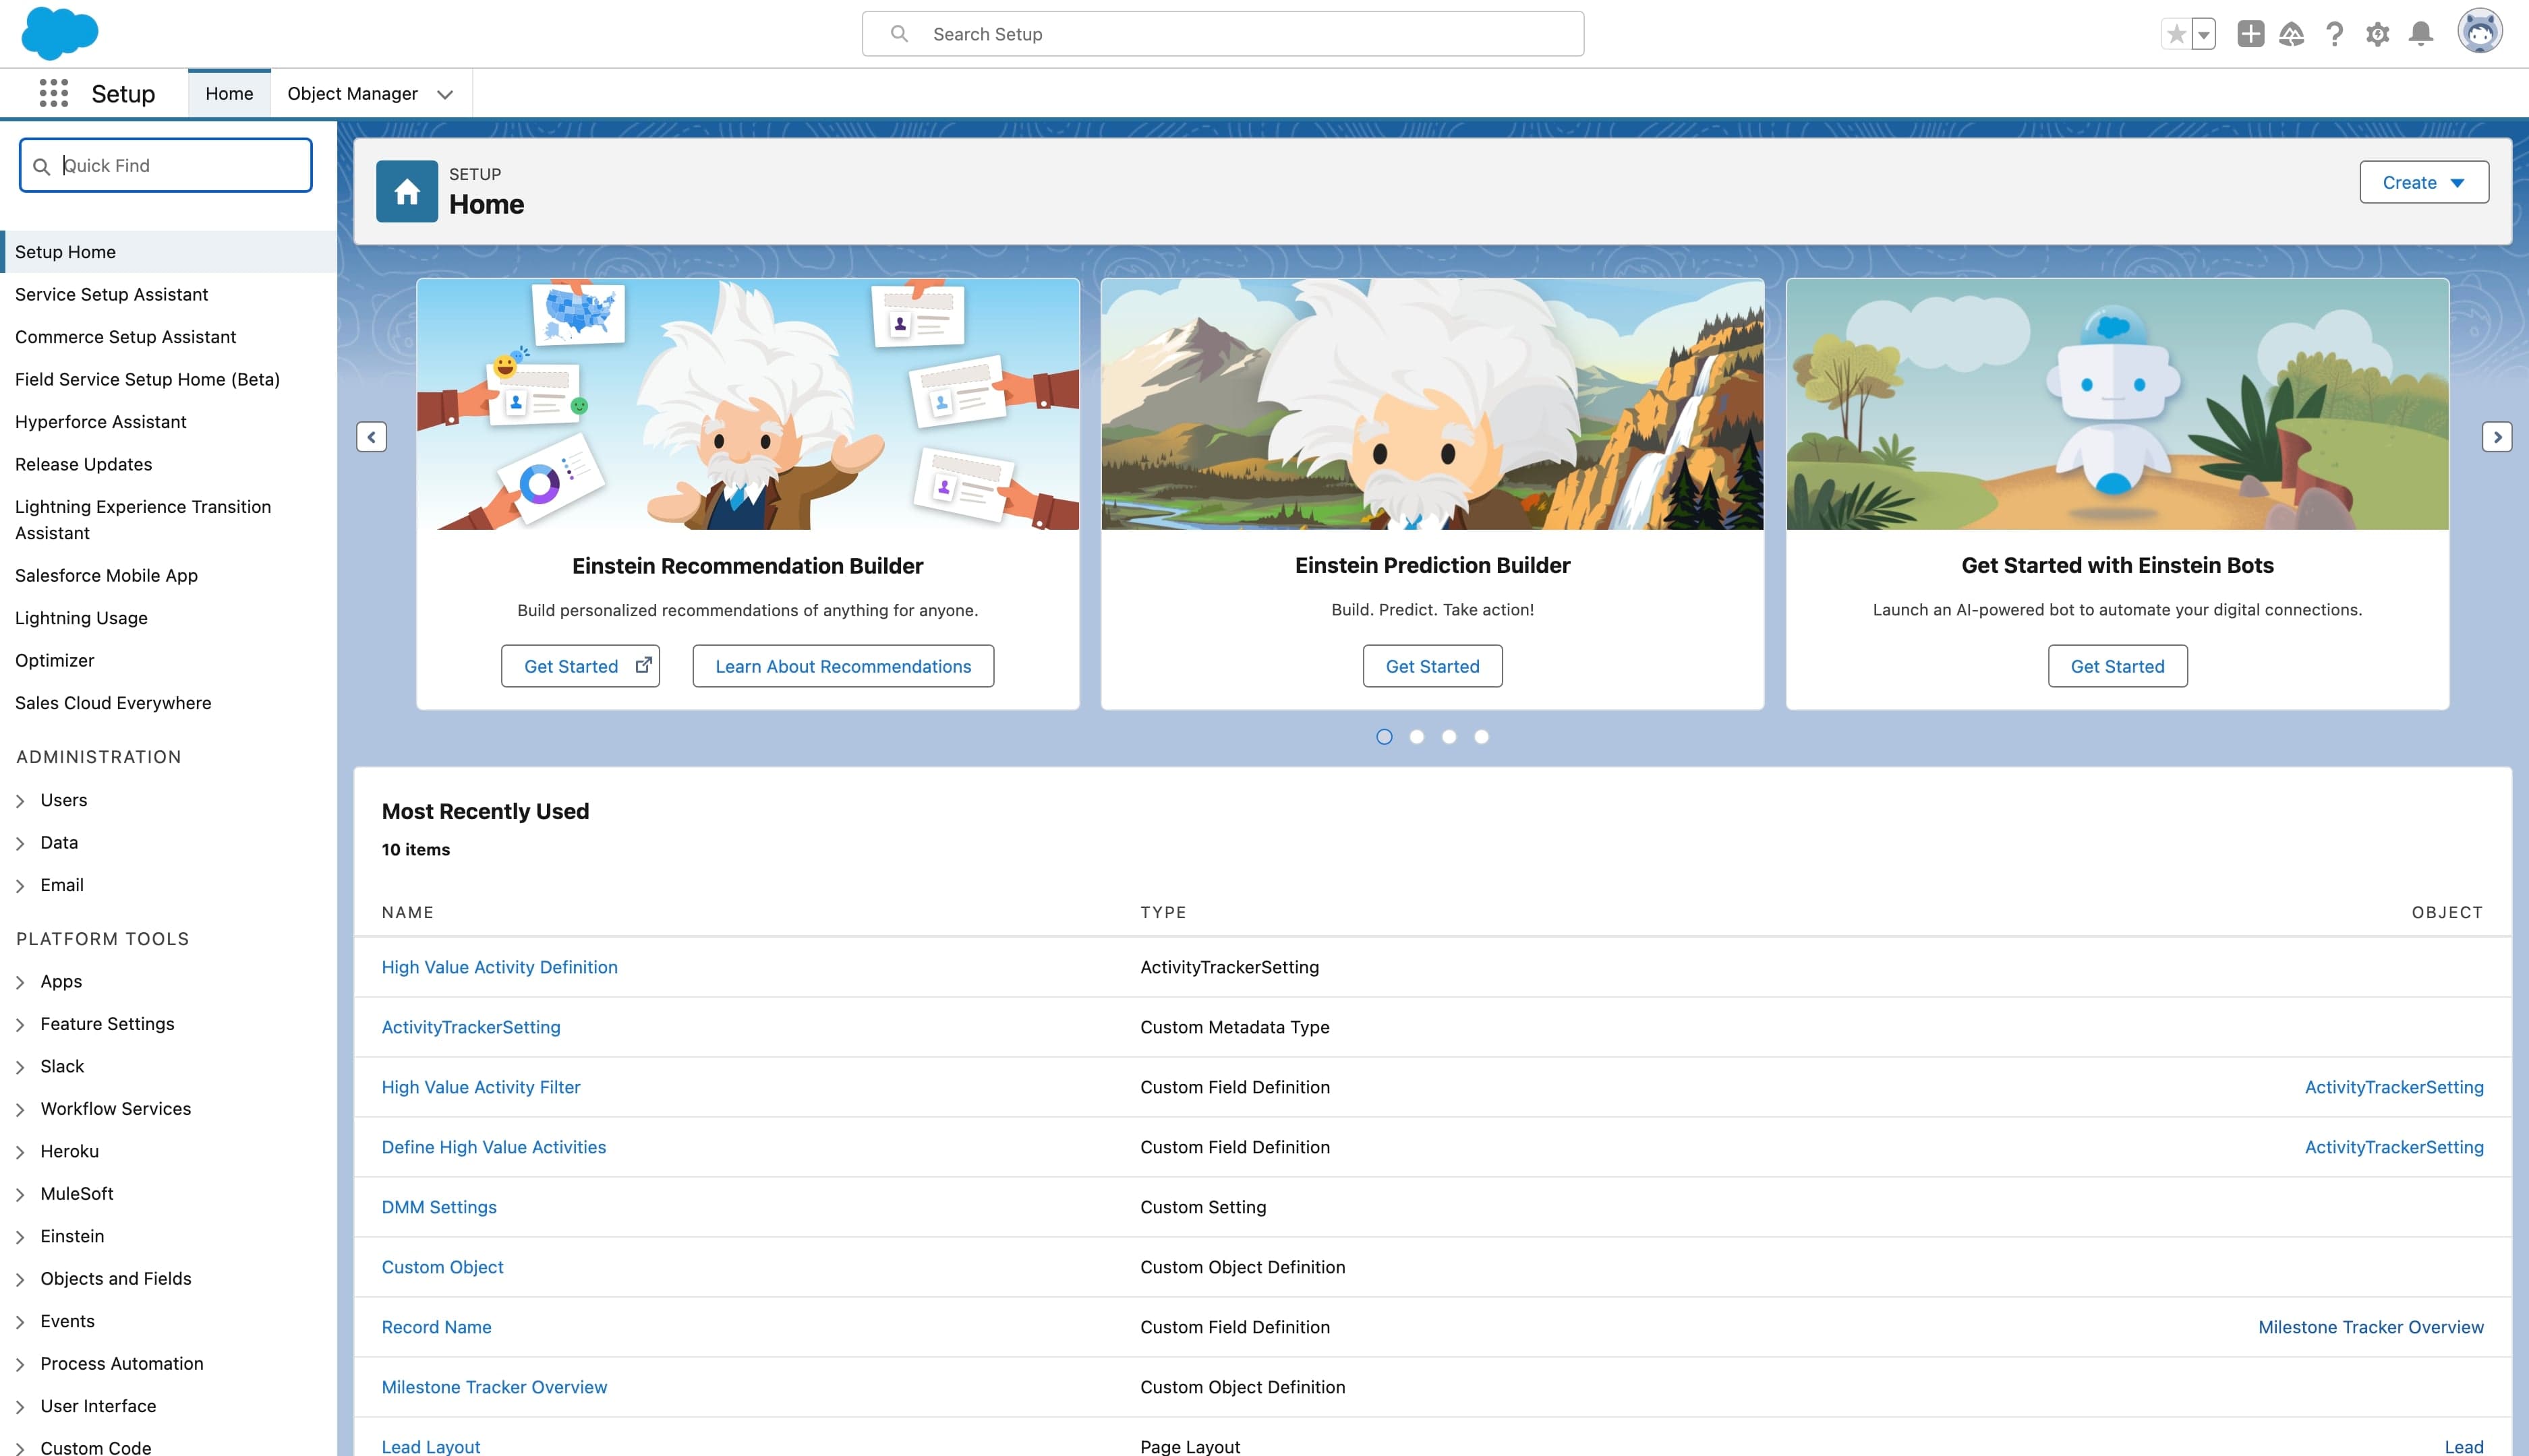The image size is (2529, 1456).
Task: Open the Notifications bell
Action: pyautogui.click(x=2421, y=34)
